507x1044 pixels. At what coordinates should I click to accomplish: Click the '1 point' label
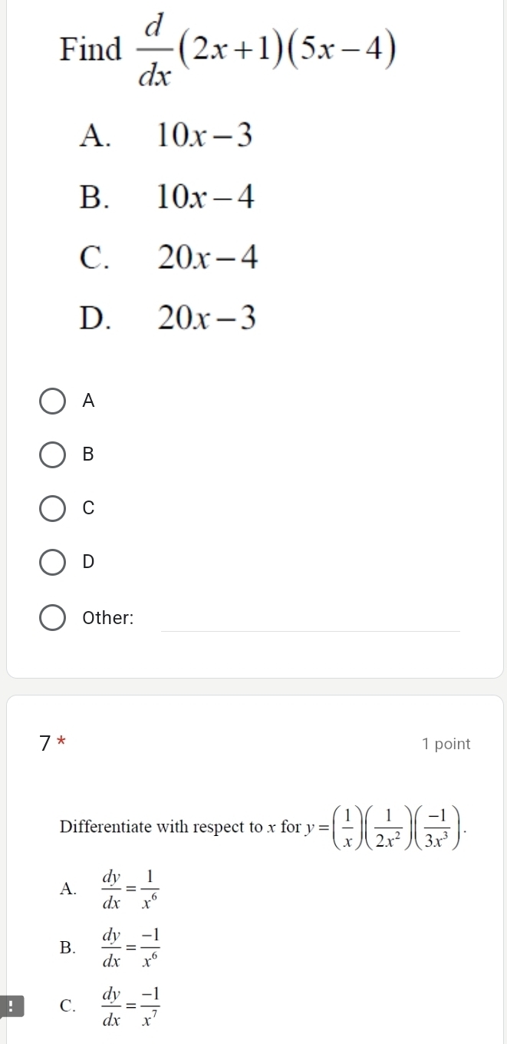(446, 744)
